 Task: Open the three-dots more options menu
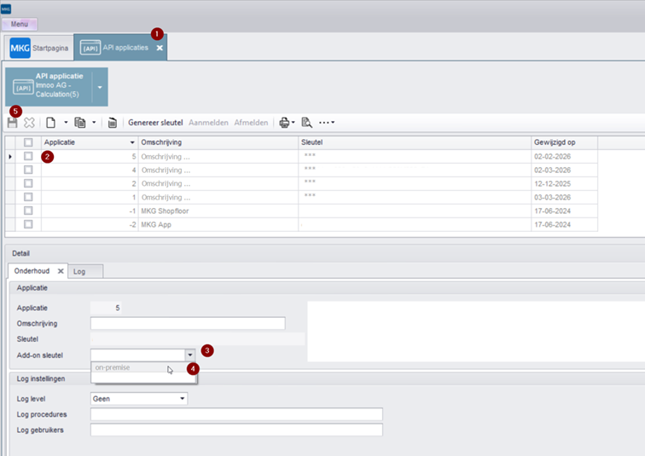pyautogui.click(x=325, y=123)
